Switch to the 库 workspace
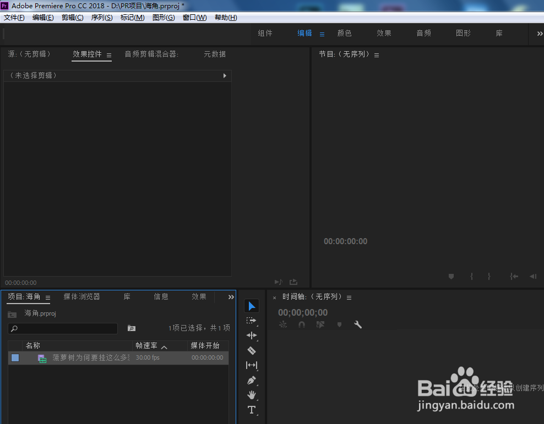The width and height of the screenshot is (544, 424). [499, 33]
